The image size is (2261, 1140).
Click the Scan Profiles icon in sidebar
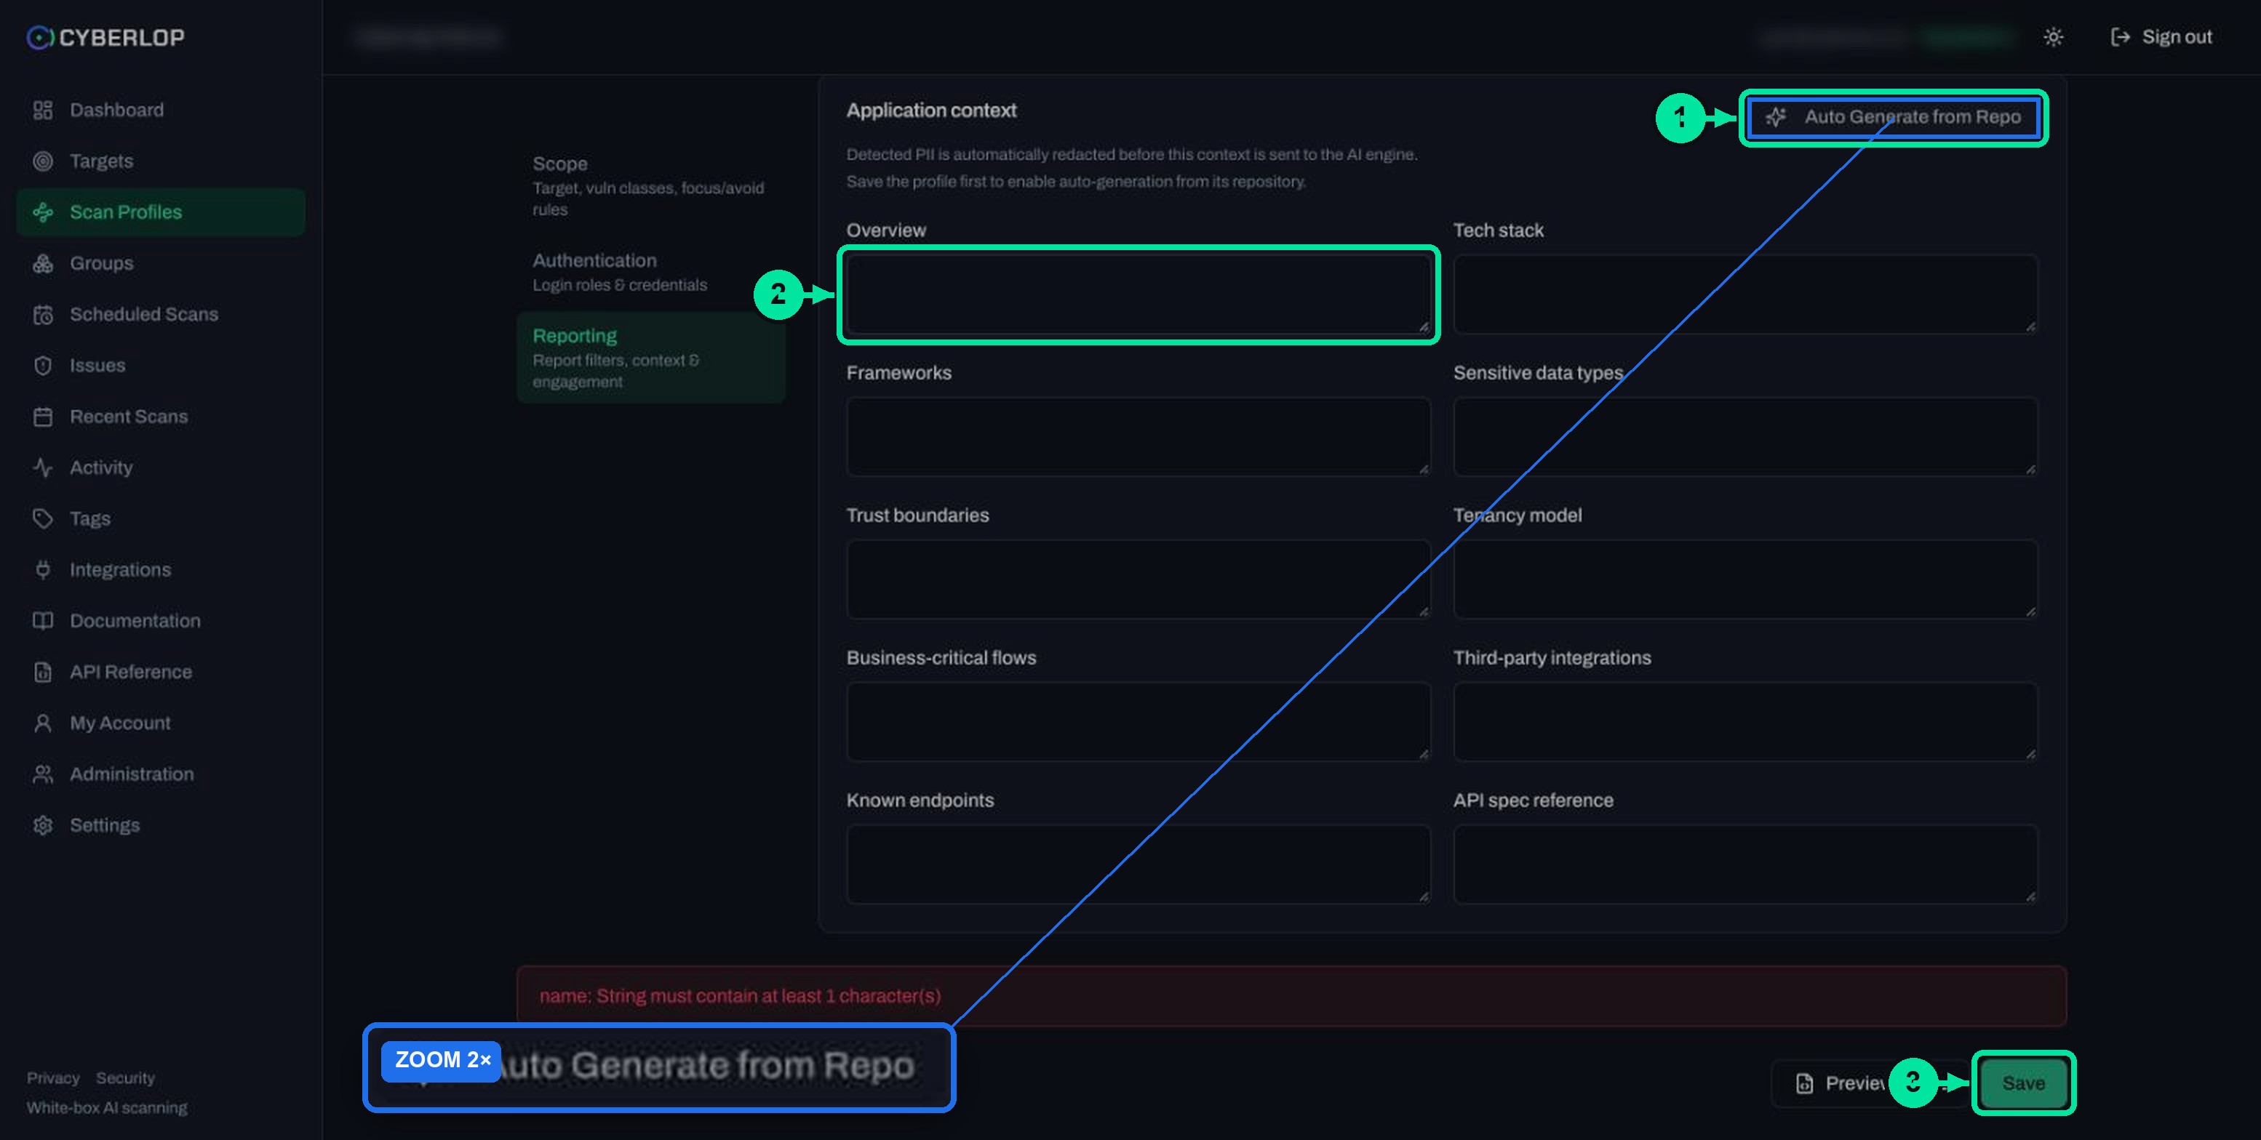pos(42,212)
